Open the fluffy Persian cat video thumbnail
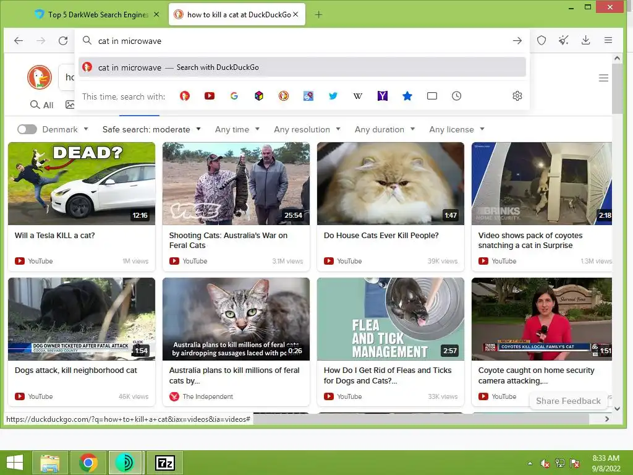Viewport: 633px width, 475px height. (x=391, y=184)
